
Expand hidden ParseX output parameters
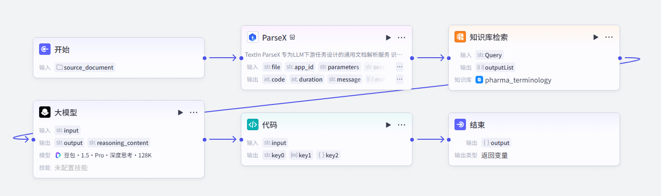click(400, 79)
